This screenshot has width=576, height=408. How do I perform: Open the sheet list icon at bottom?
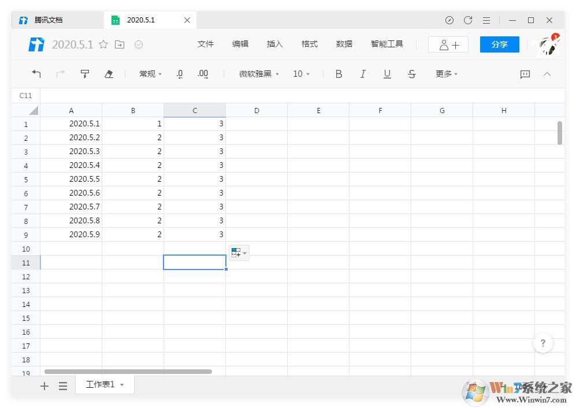(x=63, y=385)
